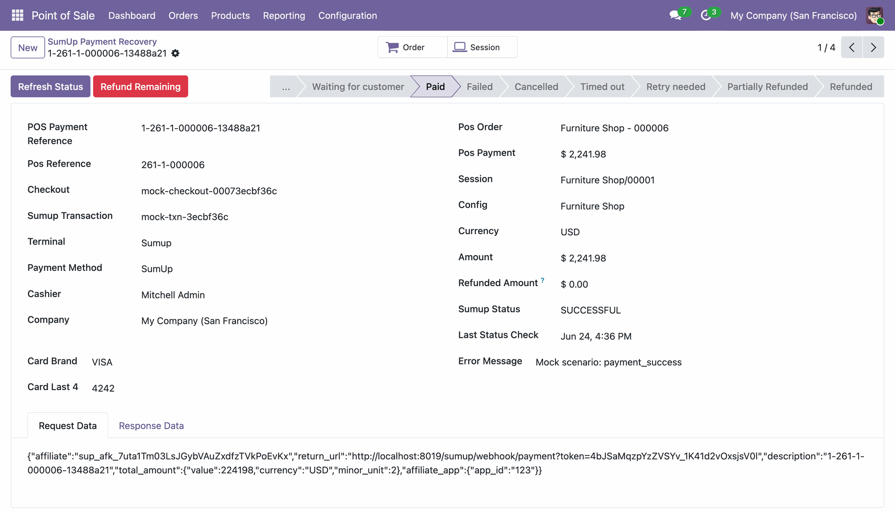895x512 pixels.
Task: Open the chat messages icon with badge 7
Action: [x=675, y=15]
